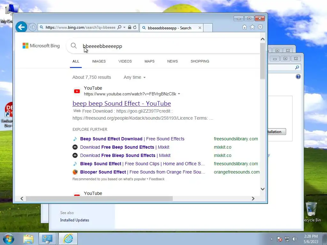Click the vertical scrollbar thumb
The image size is (327, 245).
[x=262, y=61]
